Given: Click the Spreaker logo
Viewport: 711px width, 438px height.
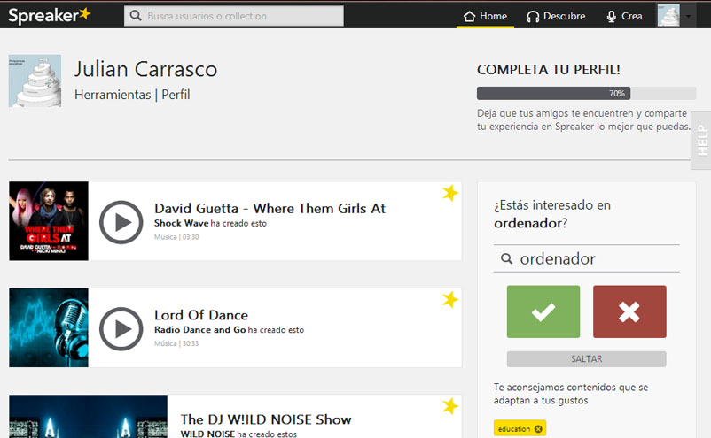Looking at the screenshot, I should point(50,15).
